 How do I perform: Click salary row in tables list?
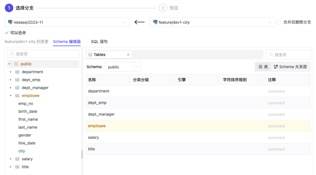198,138
